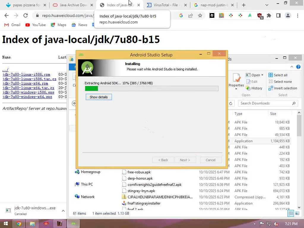Open Chrome from the taskbar
304x228 pixels.
click(19, 224)
